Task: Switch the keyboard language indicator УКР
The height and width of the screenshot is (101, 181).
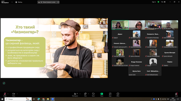Action: pyautogui.click(x=168, y=99)
